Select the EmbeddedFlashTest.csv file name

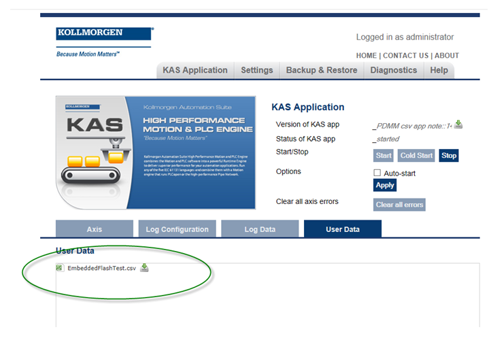click(x=101, y=268)
